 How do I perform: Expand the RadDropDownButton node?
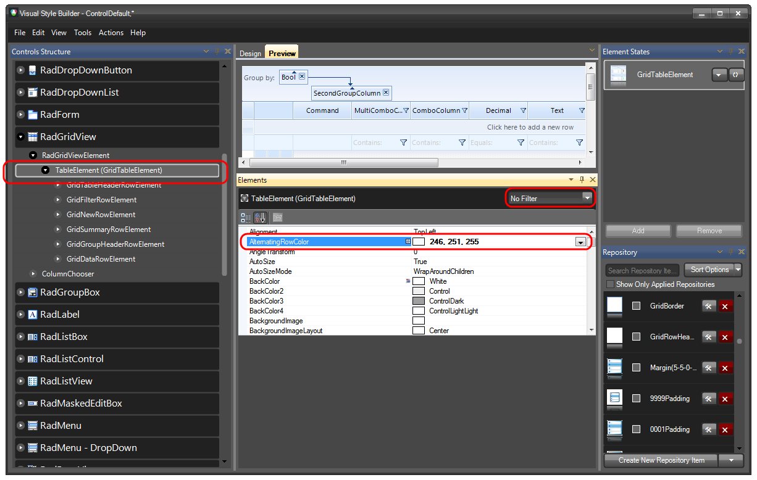click(20, 70)
